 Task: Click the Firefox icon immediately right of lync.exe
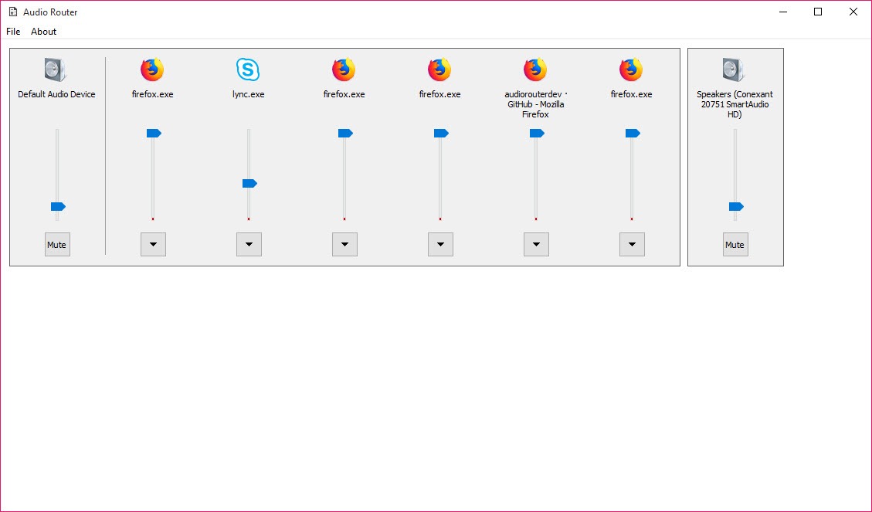pyautogui.click(x=344, y=70)
